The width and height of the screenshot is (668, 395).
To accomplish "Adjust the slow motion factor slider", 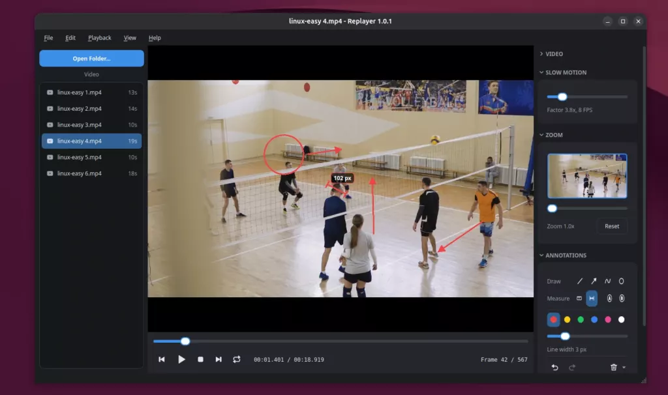I will (562, 96).
